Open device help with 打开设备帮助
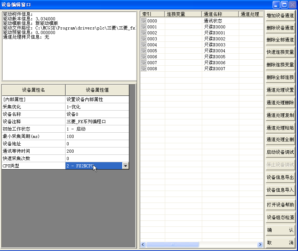Viewport: 298px width, 251px height. (x=280, y=205)
